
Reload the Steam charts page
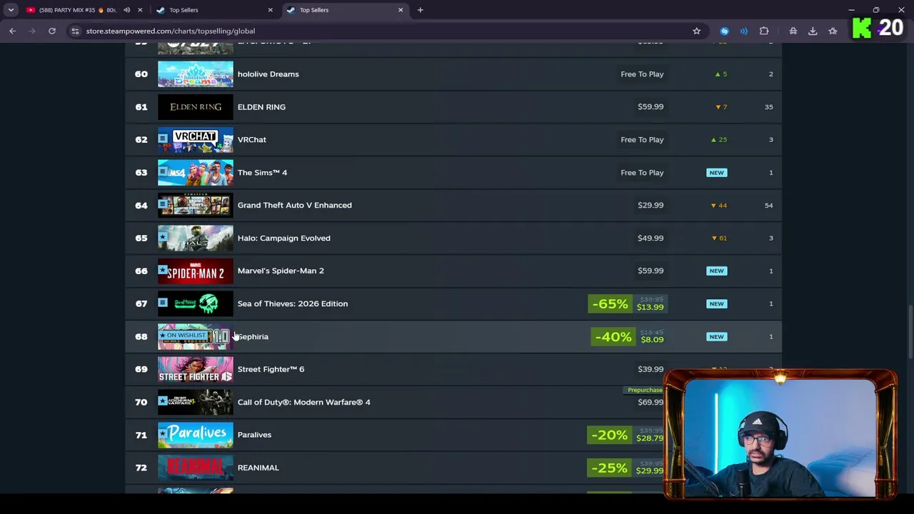coord(52,31)
